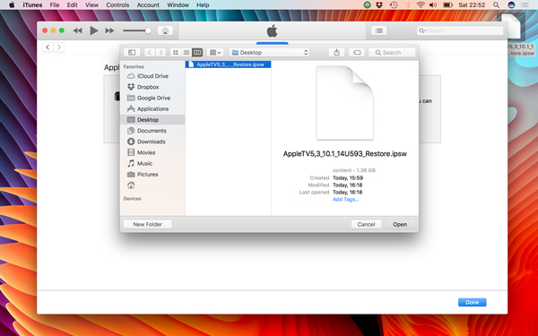This screenshot has width=538, height=336.
Task: Click the large ipsw file preview thumbnail
Action: [345, 103]
